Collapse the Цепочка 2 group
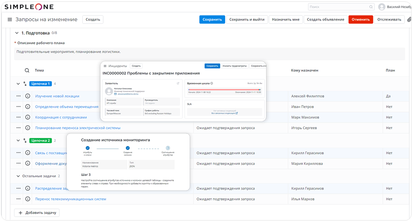 click(x=18, y=141)
